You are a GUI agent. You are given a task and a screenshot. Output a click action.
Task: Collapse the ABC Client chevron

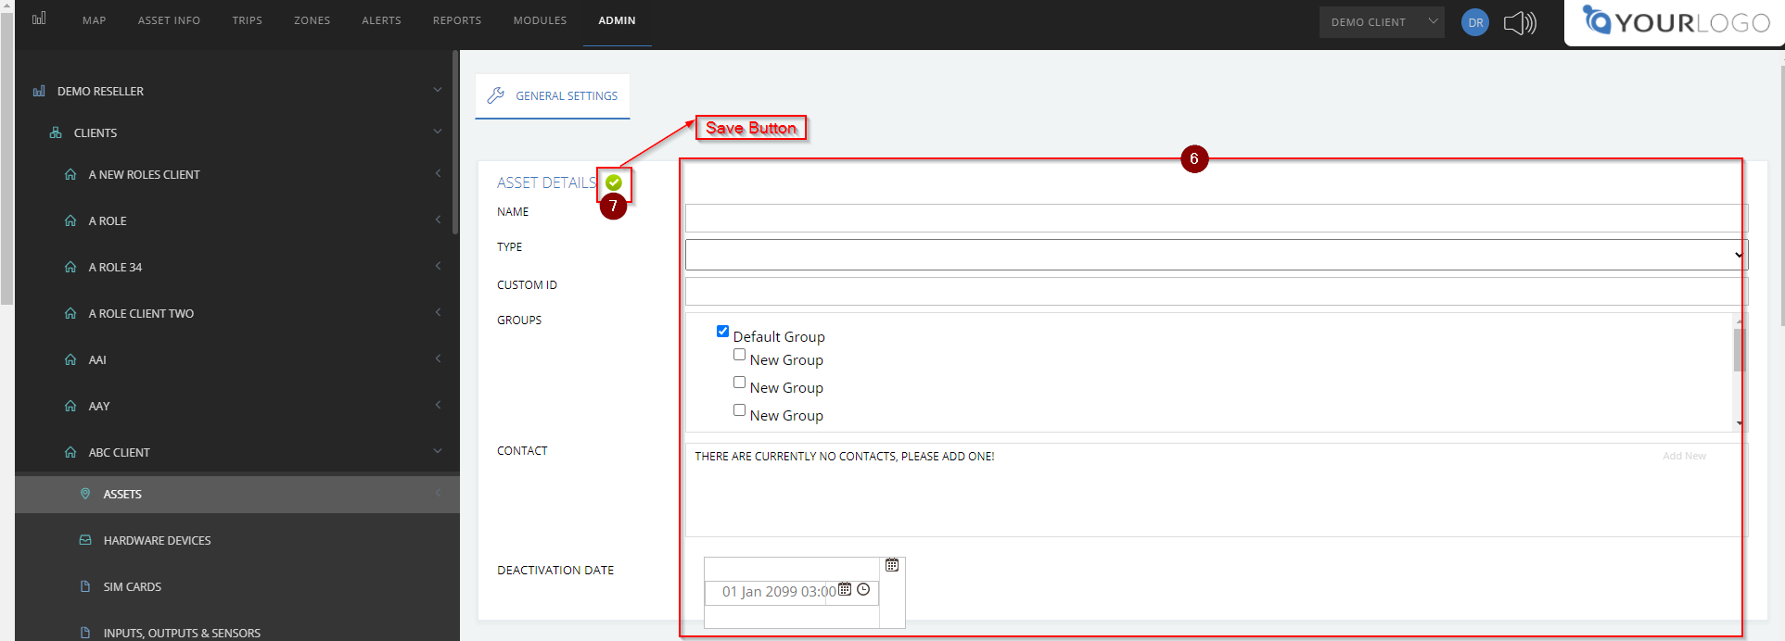[x=438, y=451]
